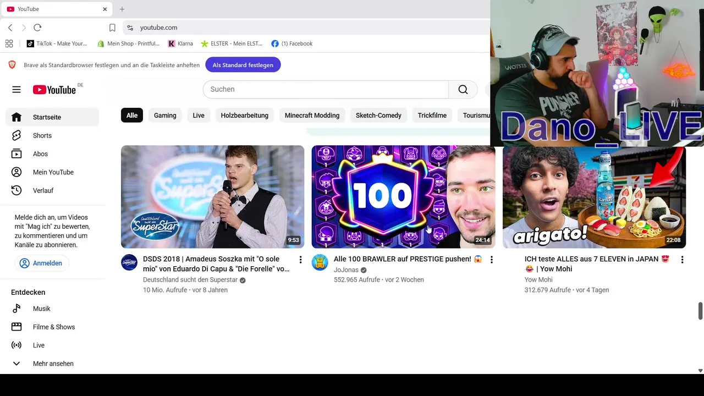Select the Sketch-Comedy filter chip
Image resolution: width=704 pixels, height=396 pixels.
click(x=378, y=116)
